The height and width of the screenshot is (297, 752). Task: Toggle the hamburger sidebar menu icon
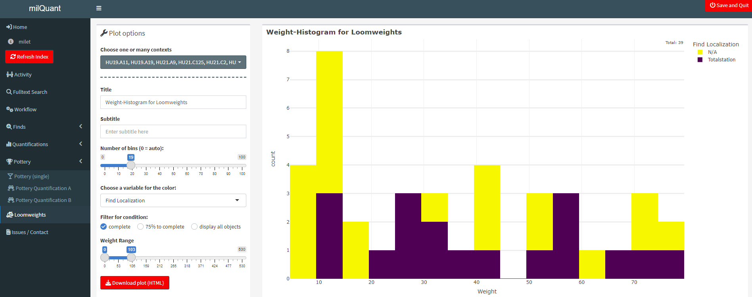point(99,8)
